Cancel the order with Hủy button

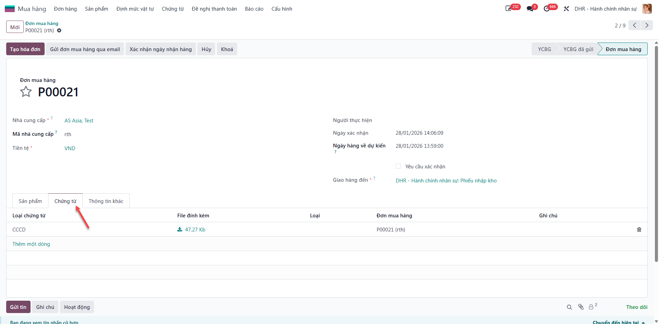[207, 49]
